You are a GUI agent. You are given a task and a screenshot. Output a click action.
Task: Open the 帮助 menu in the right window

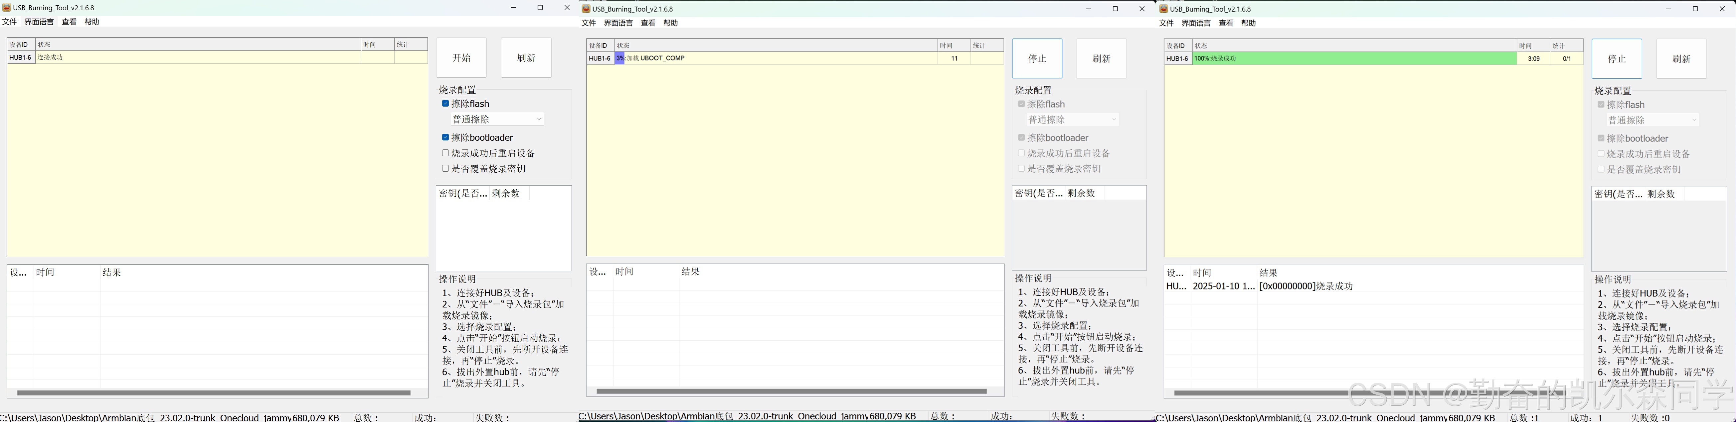pyautogui.click(x=1249, y=23)
